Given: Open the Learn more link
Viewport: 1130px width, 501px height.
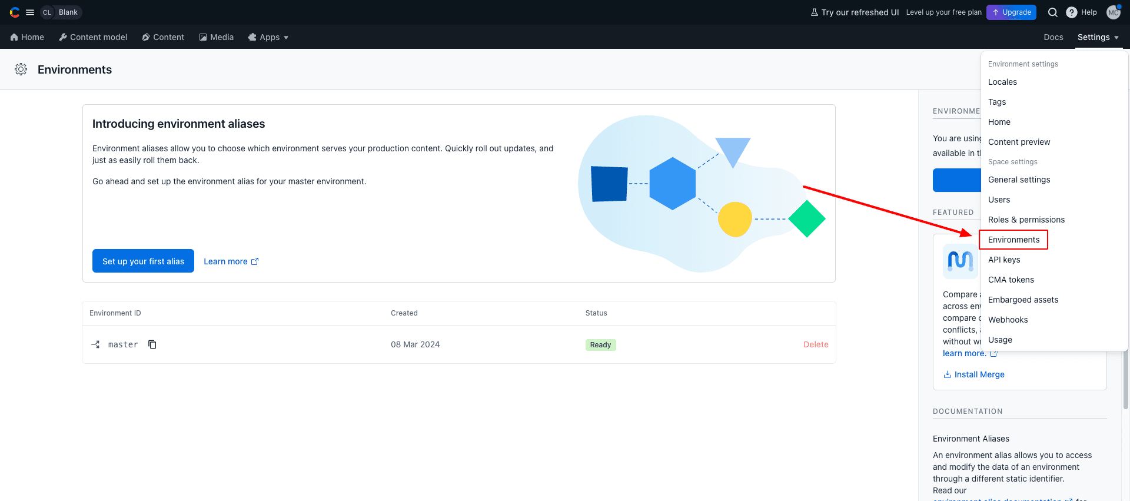Looking at the screenshot, I should click(231, 261).
